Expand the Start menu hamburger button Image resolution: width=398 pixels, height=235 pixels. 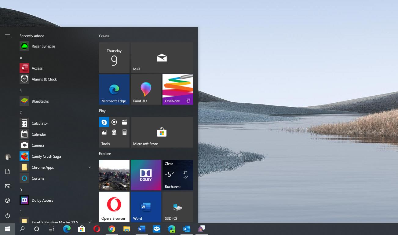8,36
